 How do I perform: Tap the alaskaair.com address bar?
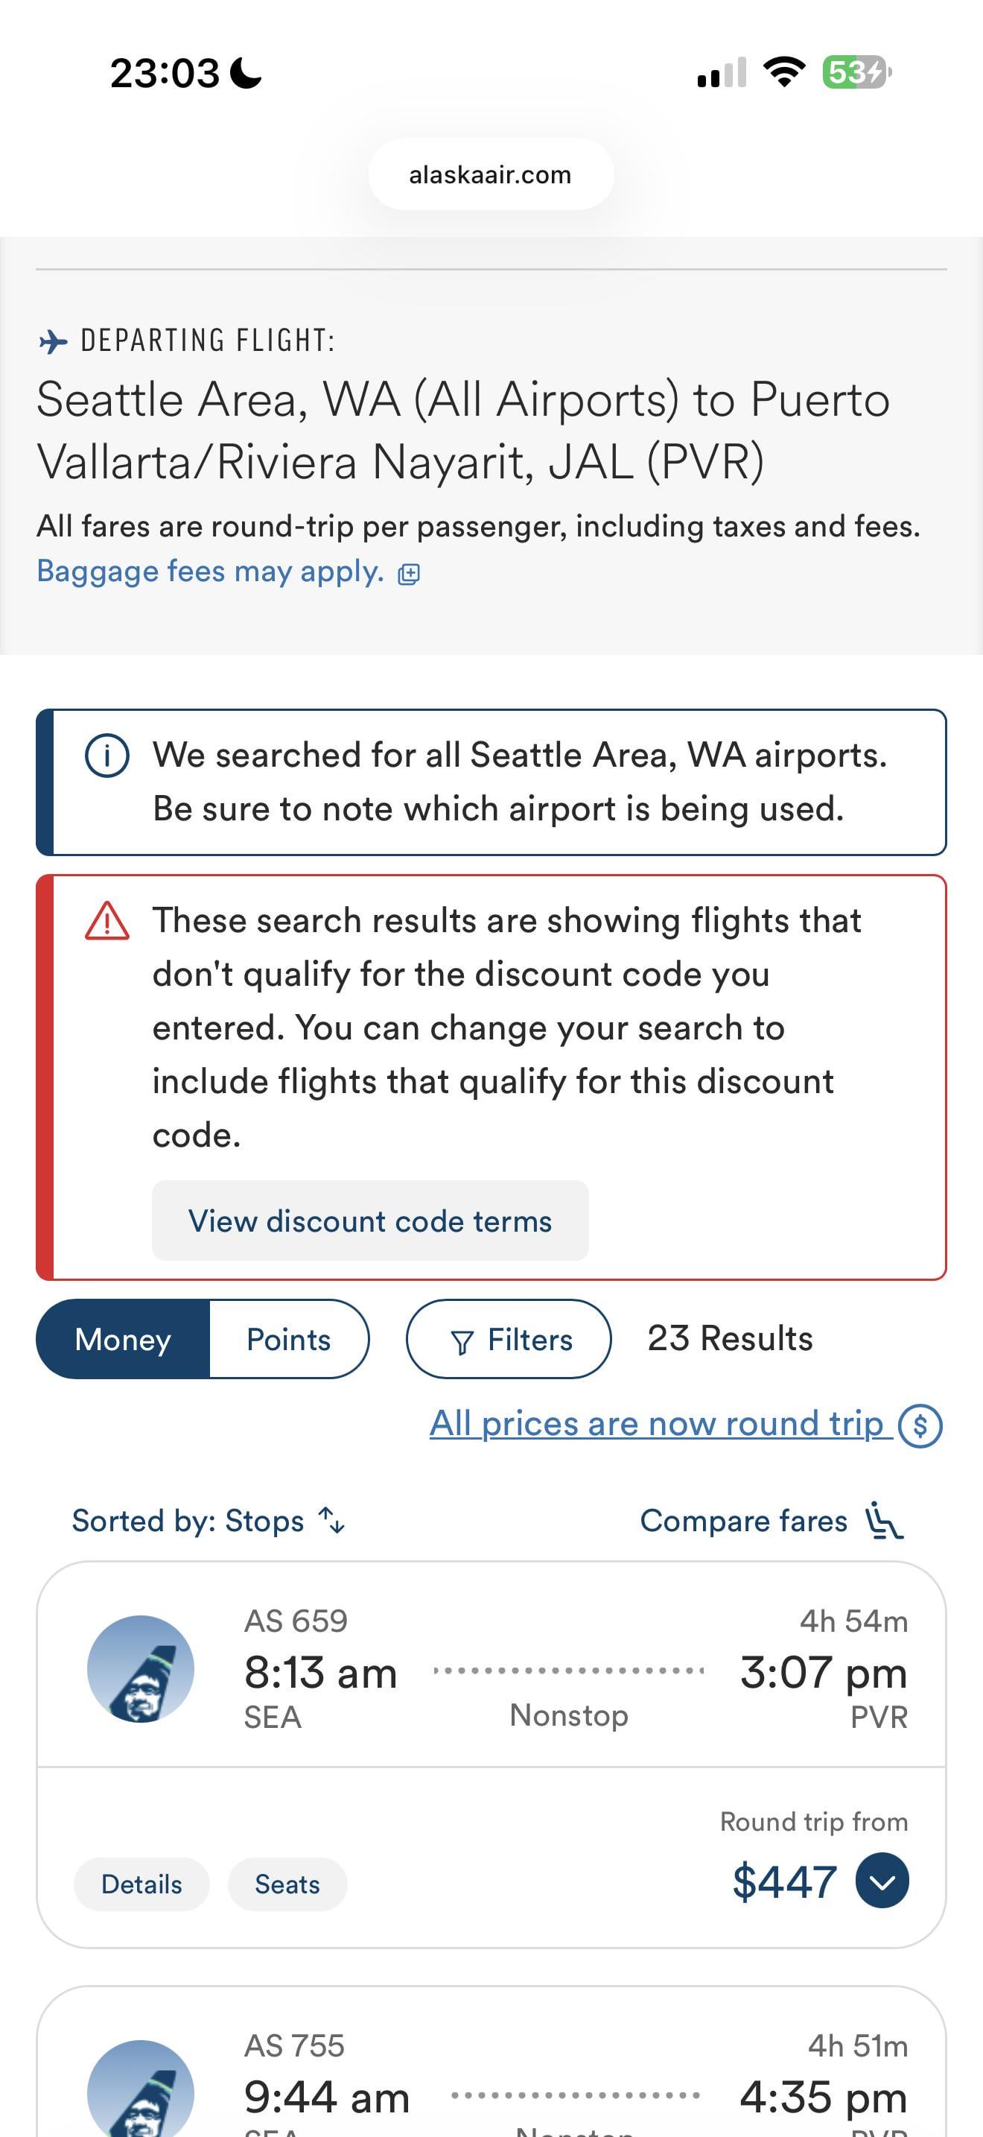point(491,175)
